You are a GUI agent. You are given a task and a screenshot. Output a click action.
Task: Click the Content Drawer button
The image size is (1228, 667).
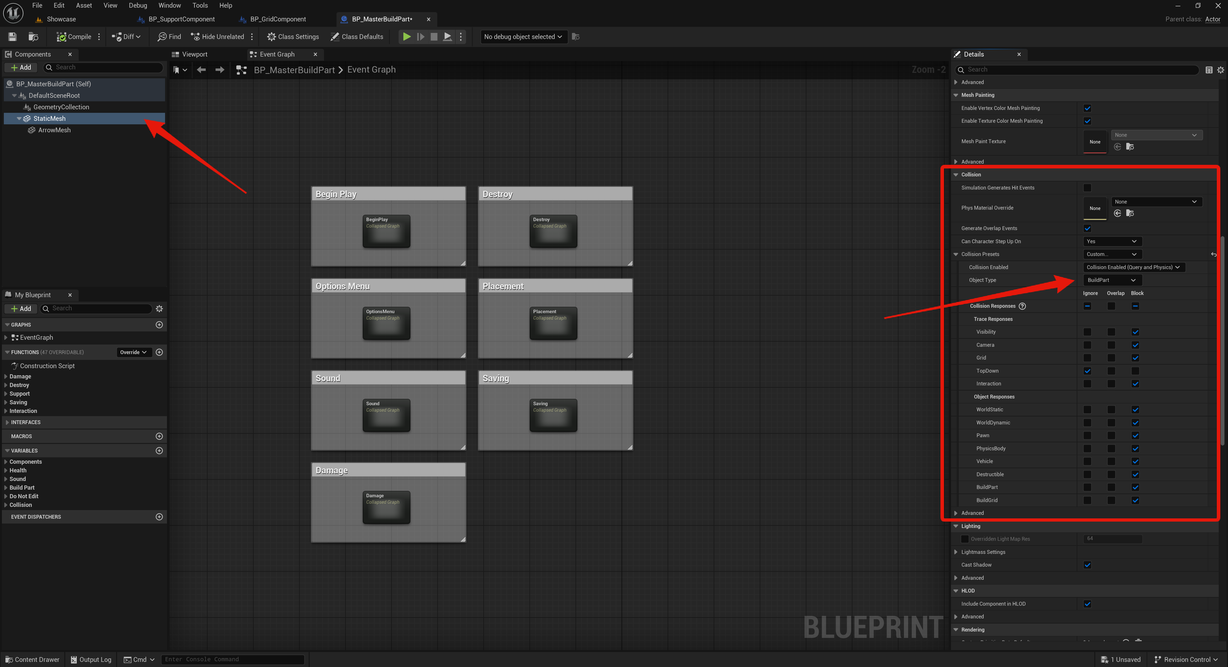[32, 659]
